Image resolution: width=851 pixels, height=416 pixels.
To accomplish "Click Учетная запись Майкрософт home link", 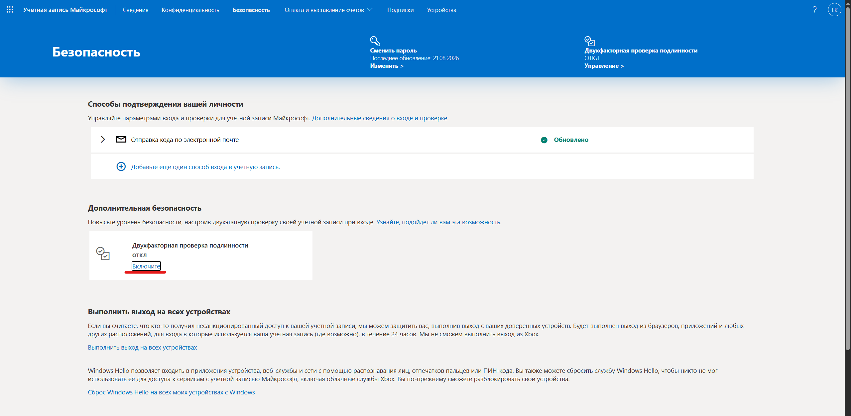I will (65, 10).
